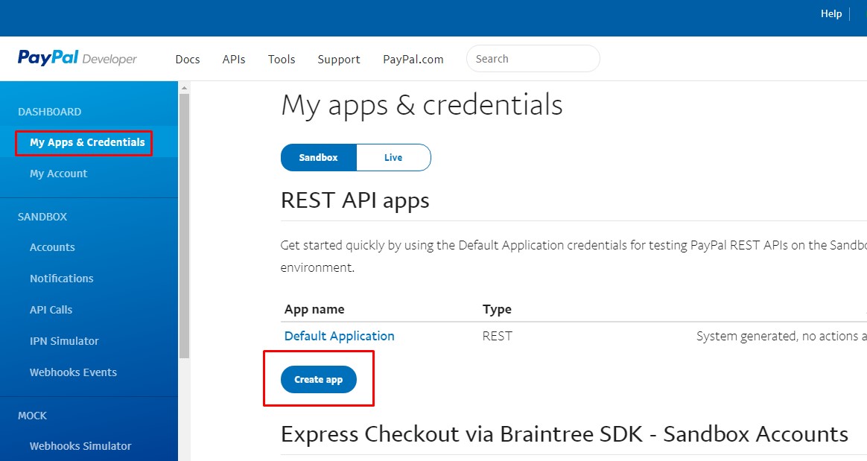Switch to the Live environment toggle

[x=393, y=158]
